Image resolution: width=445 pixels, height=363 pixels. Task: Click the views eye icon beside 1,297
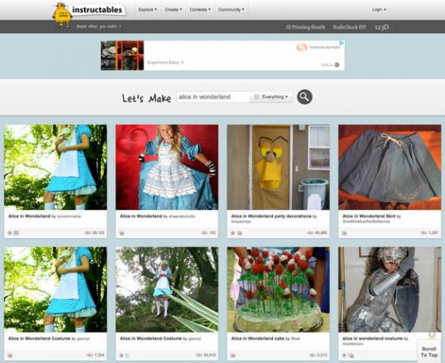(424, 233)
